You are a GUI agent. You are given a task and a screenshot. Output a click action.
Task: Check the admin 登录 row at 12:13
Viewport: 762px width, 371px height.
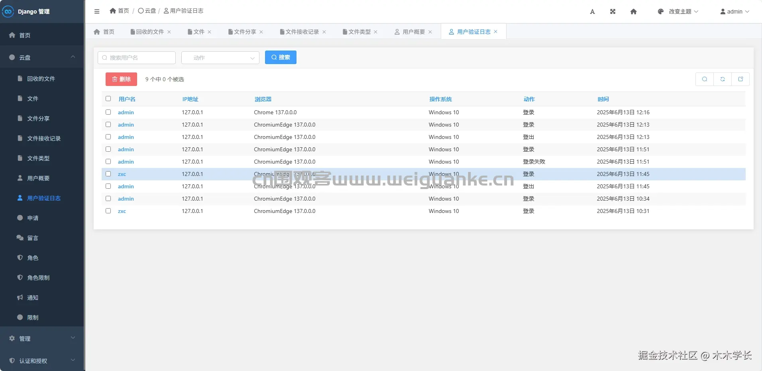(108, 125)
